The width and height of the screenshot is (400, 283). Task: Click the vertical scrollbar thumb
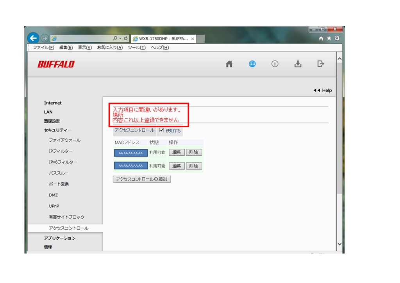pyautogui.click(x=339, y=128)
